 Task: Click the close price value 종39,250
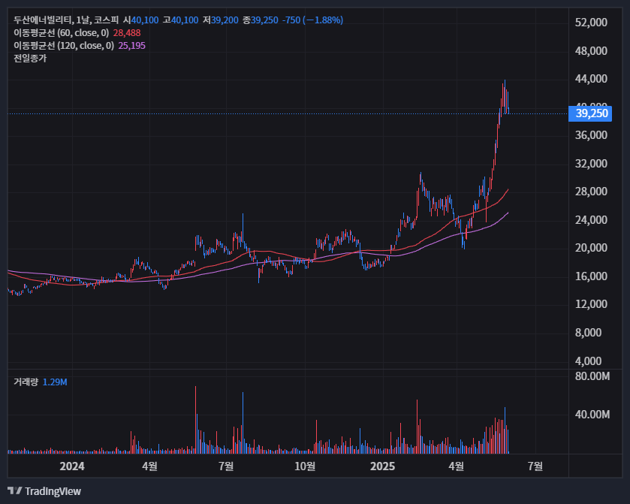[x=260, y=20]
